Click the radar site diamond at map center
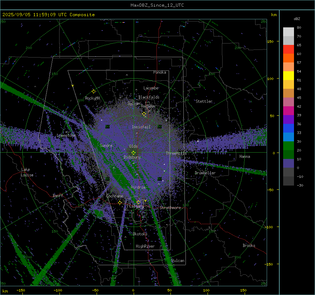Screen dimensions: 315x295 point(133,153)
